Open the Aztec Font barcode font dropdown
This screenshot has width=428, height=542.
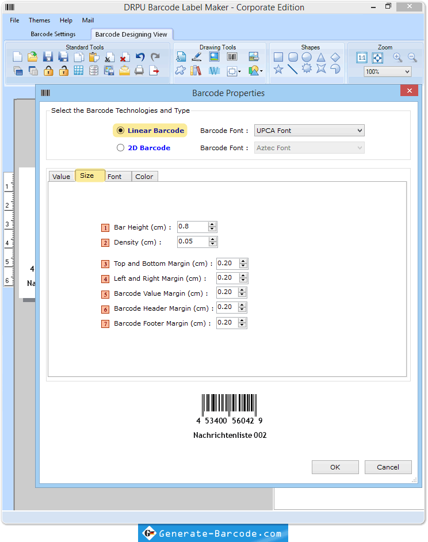pyautogui.click(x=309, y=148)
